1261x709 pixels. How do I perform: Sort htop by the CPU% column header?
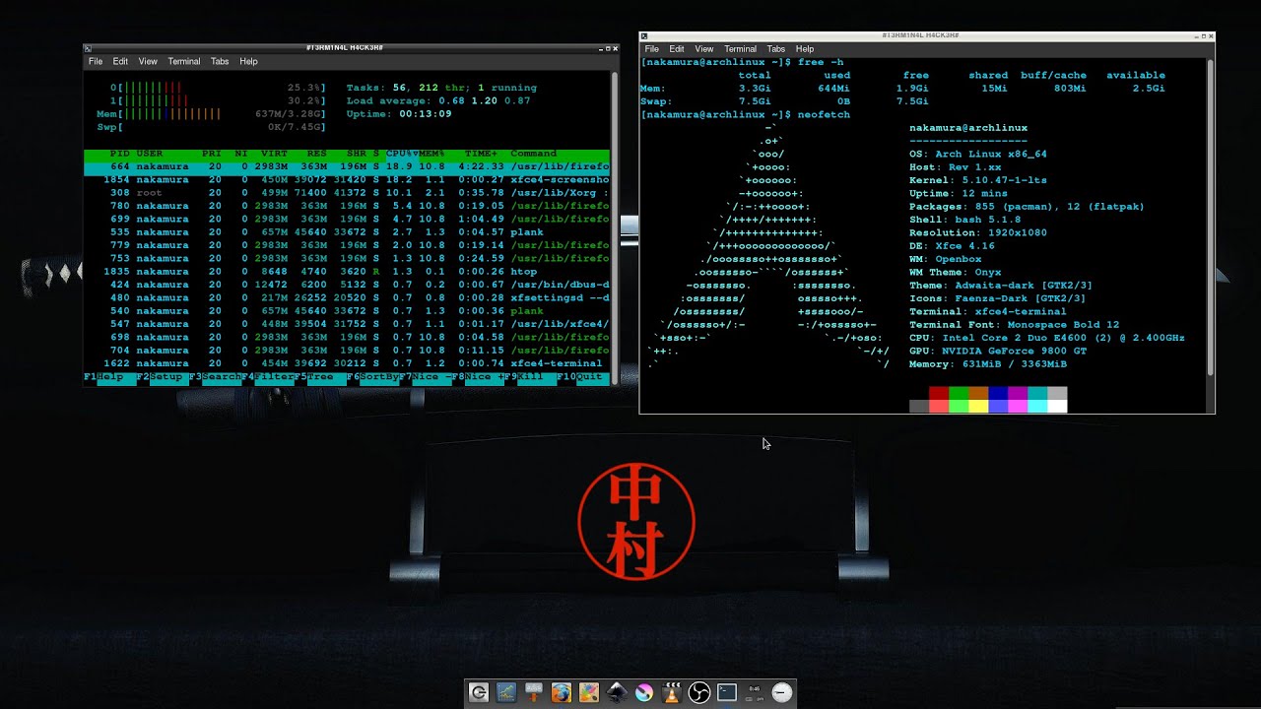pos(401,154)
